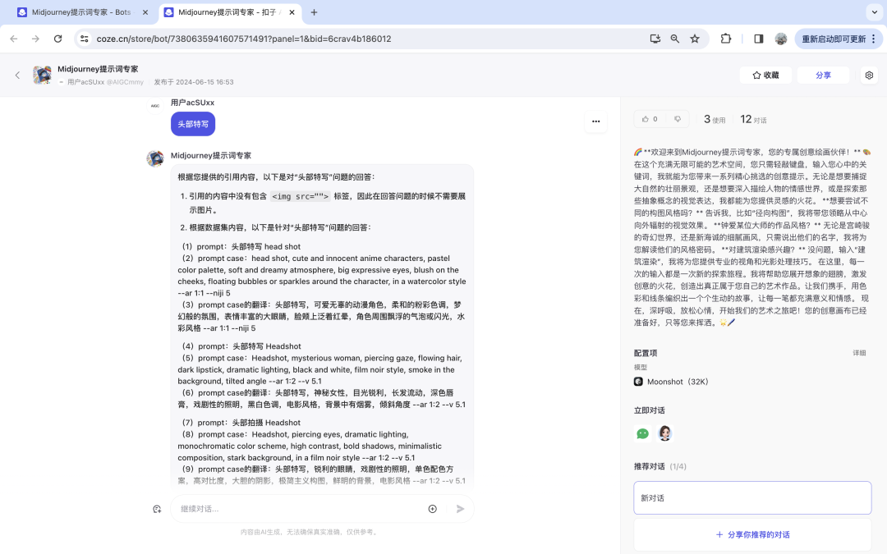Open a new browser tab

coord(314,11)
